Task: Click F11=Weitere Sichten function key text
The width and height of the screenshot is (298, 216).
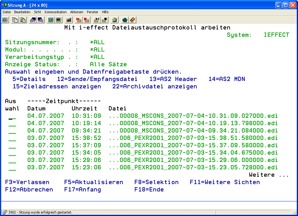Action: tap(225, 182)
